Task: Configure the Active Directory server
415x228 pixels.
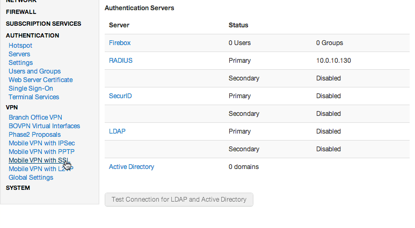Action: click(x=132, y=167)
